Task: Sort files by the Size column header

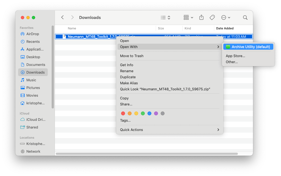Action: (161, 28)
